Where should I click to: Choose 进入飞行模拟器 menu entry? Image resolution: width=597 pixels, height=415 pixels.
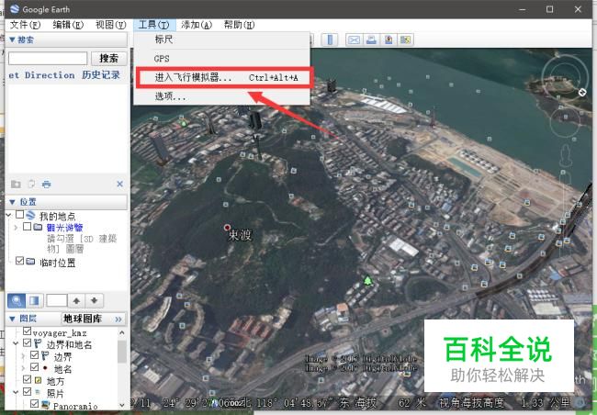(x=225, y=78)
